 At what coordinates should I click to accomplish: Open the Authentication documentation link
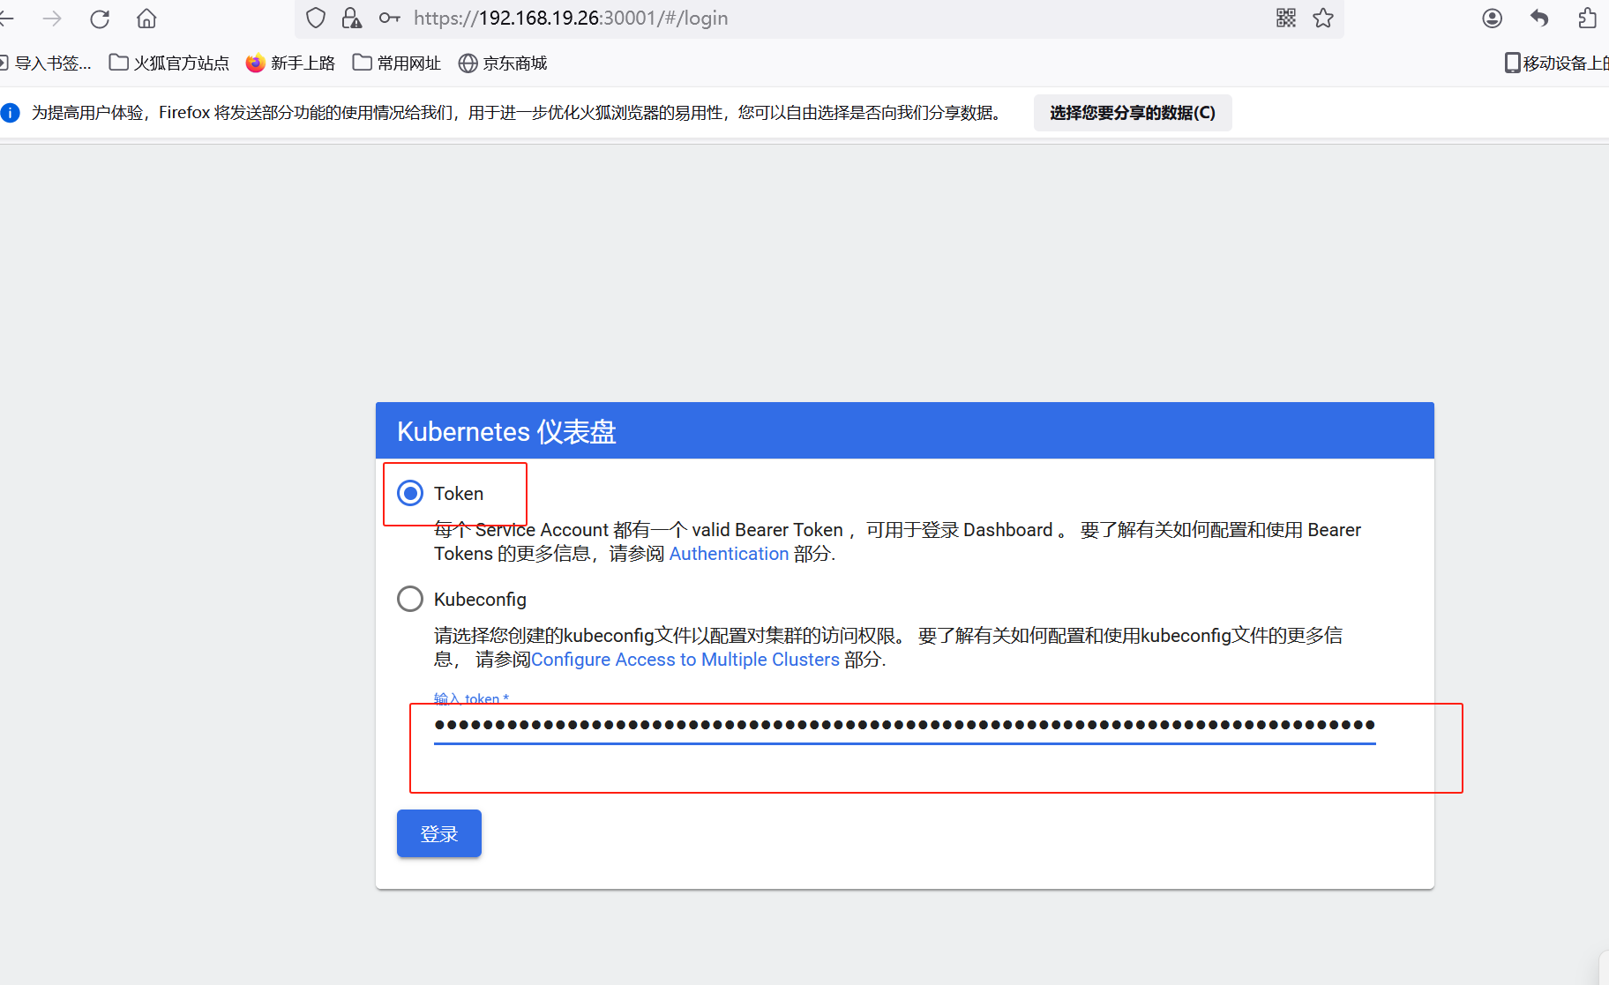pyautogui.click(x=729, y=554)
